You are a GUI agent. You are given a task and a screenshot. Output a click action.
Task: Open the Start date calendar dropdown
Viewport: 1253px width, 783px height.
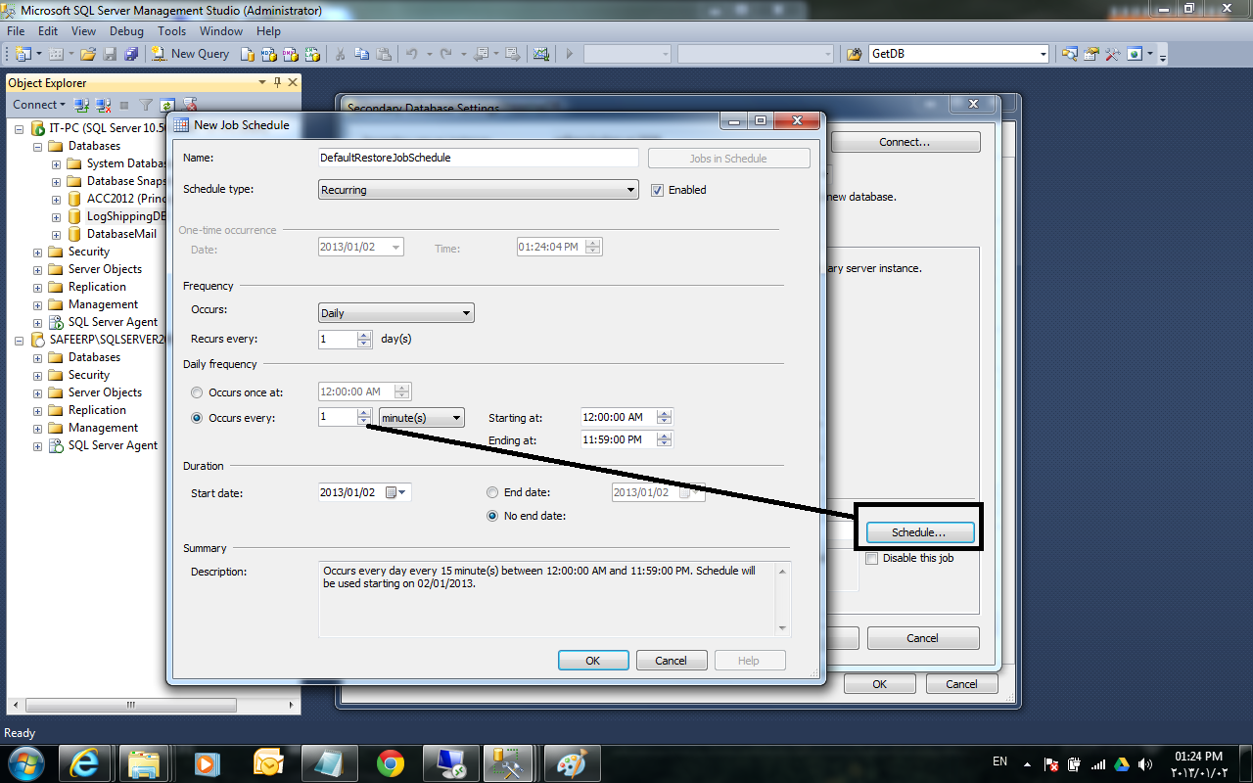click(395, 492)
